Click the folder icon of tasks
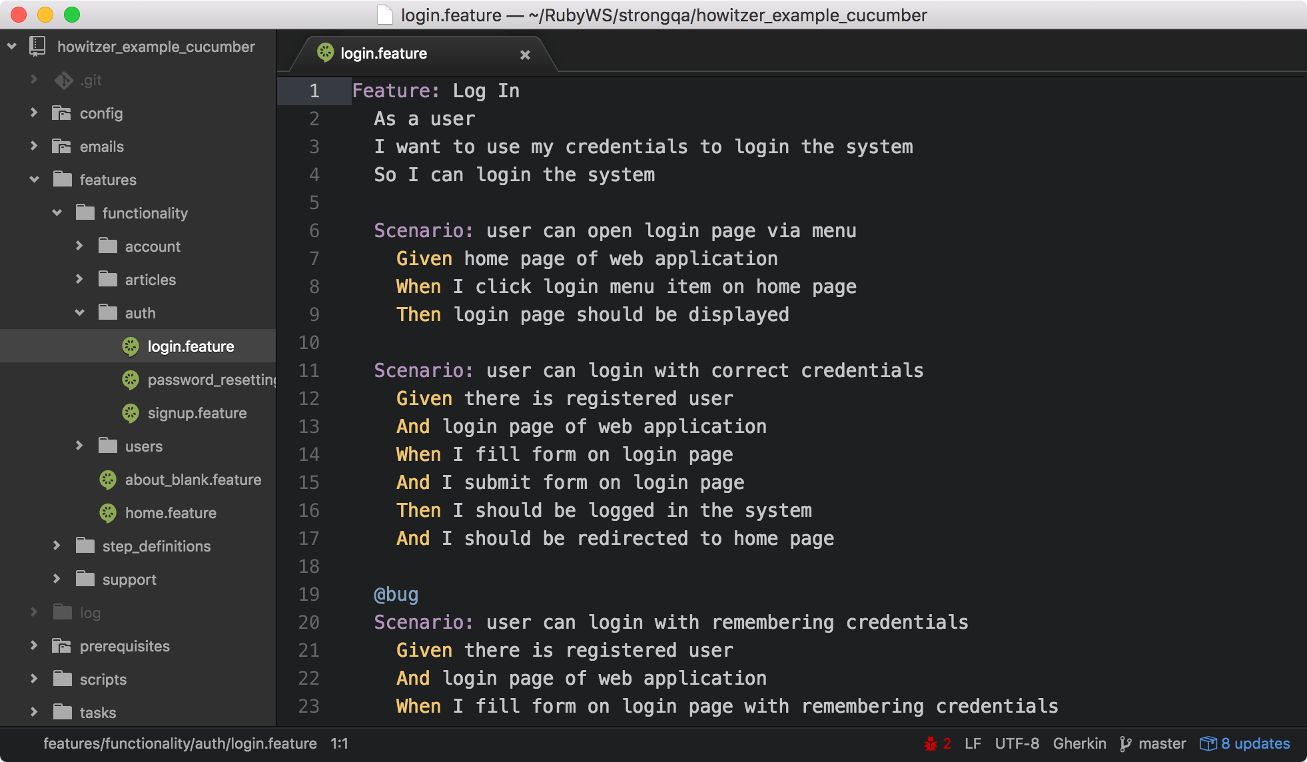The image size is (1307, 762). pyautogui.click(x=62, y=713)
